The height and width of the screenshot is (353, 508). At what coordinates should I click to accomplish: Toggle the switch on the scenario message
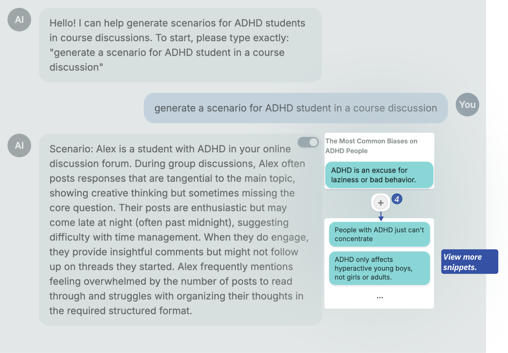[308, 142]
